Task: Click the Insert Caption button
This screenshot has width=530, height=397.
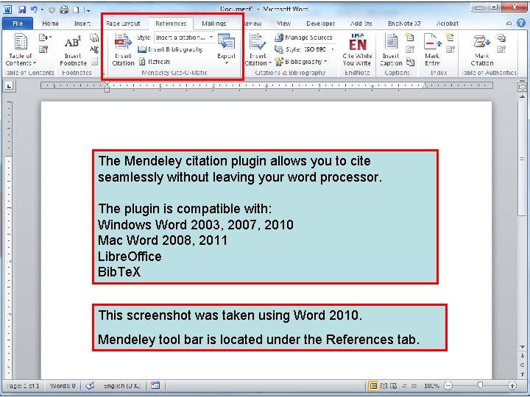Action: 391,50
